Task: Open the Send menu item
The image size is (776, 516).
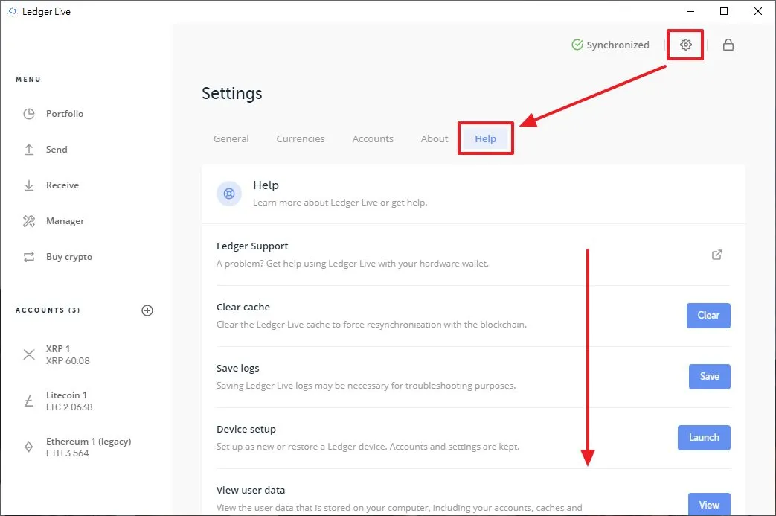Action: click(57, 150)
